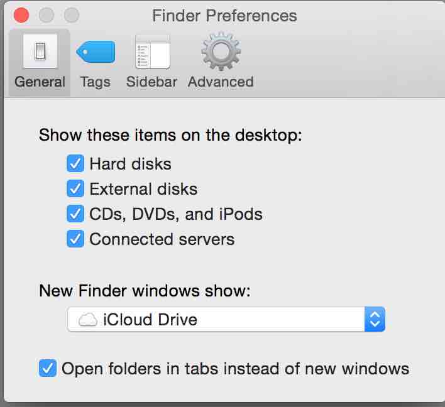The height and width of the screenshot is (407, 445).
Task: Switch to the Tags tab label
Action: 96,82
